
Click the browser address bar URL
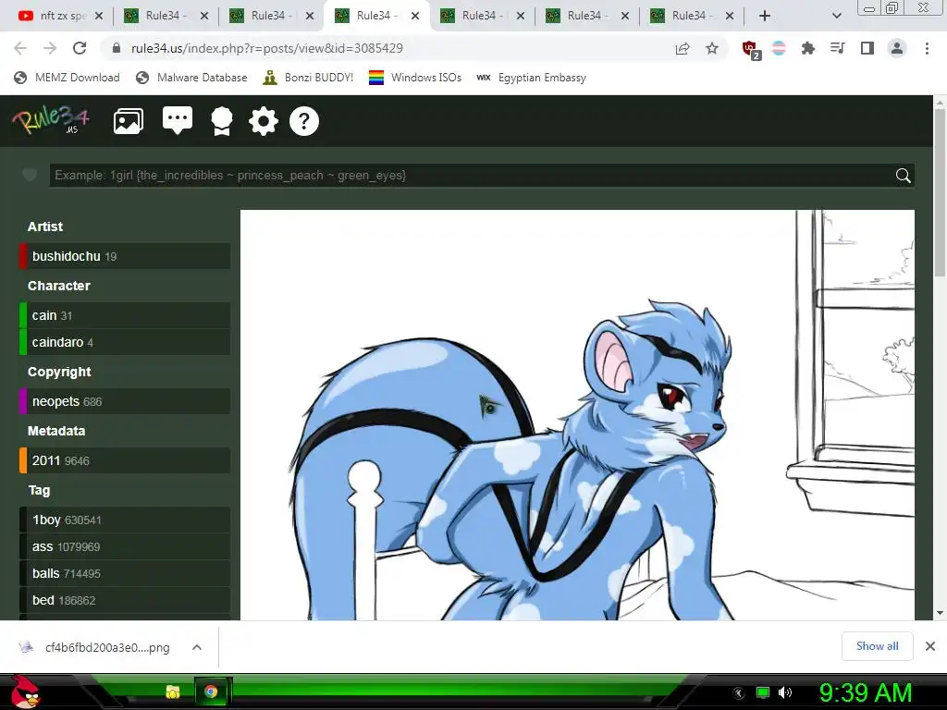coord(267,48)
